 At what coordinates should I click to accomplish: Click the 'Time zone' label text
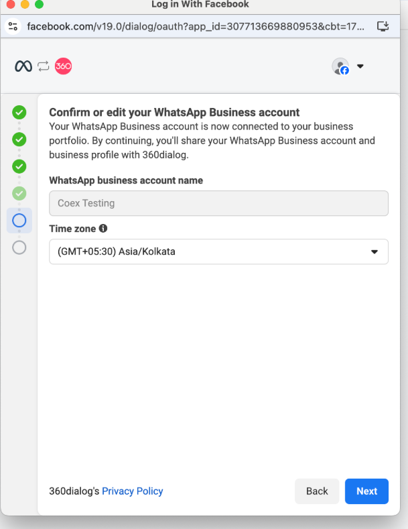point(72,229)
